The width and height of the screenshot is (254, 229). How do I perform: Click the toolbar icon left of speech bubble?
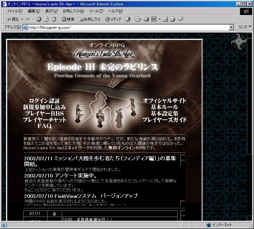click(173, 19)
